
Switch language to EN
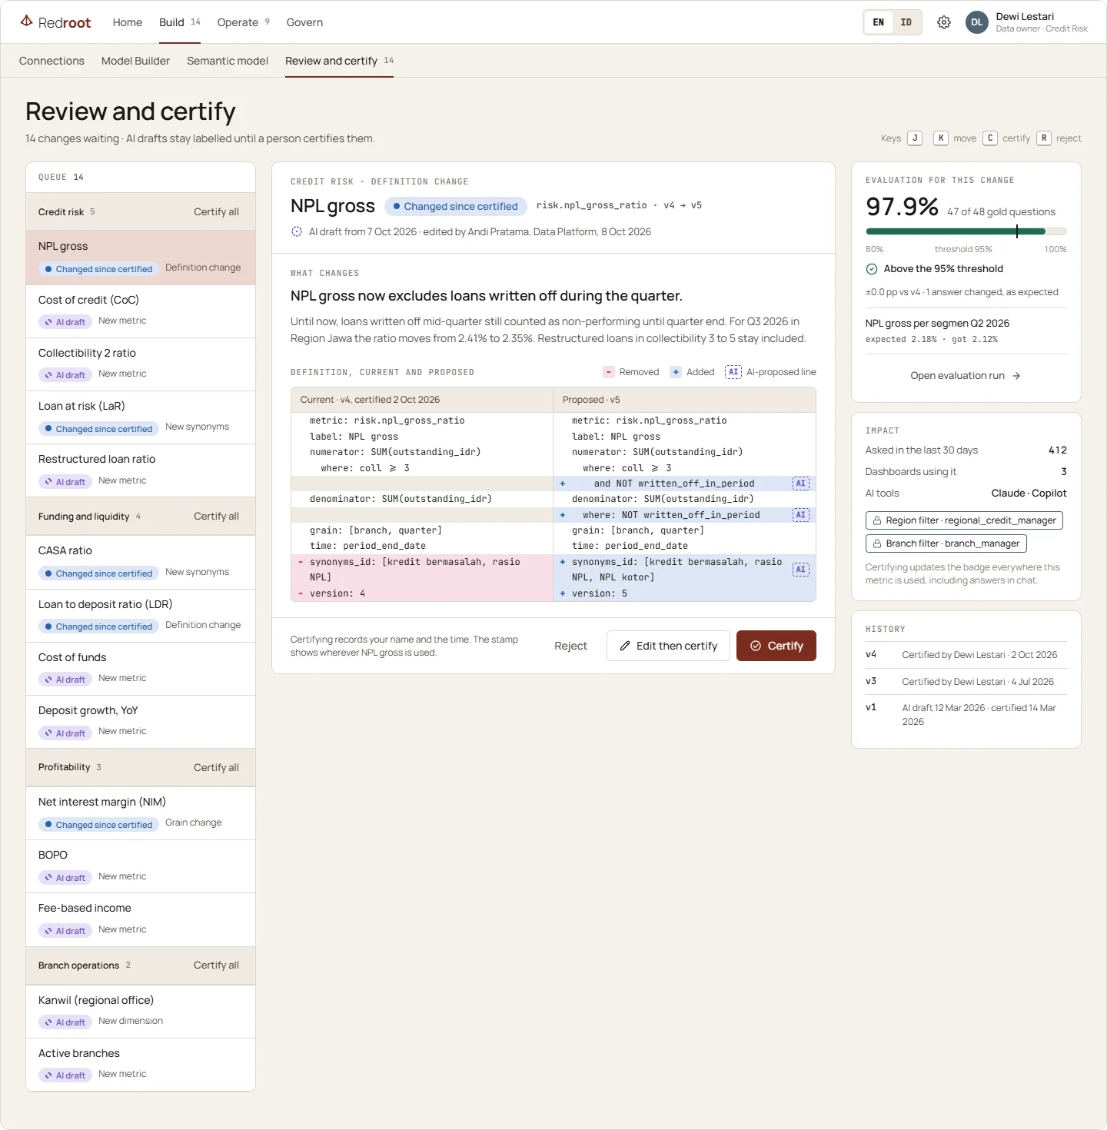pyautogui.click(x=879, y=22)
